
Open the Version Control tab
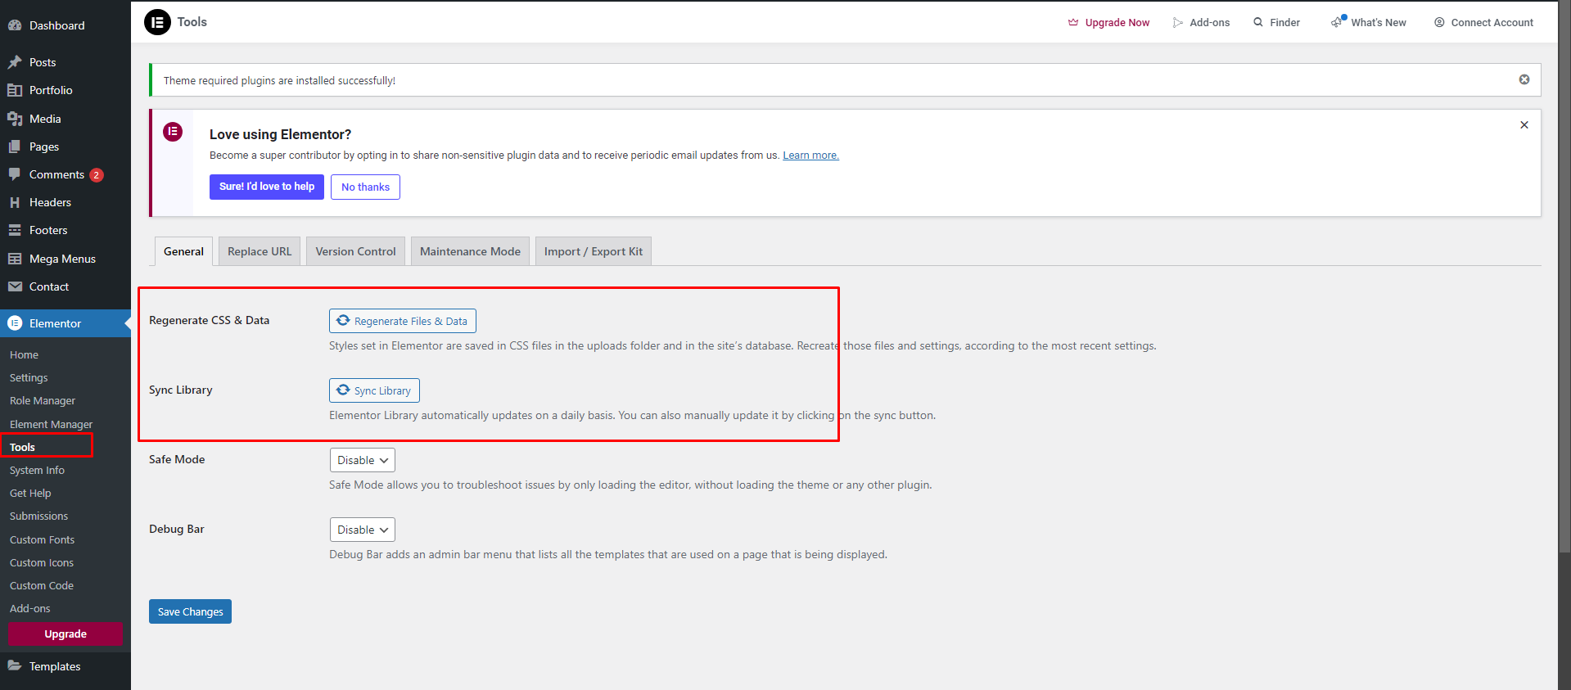pyautogui.click(x=355, y=251)
